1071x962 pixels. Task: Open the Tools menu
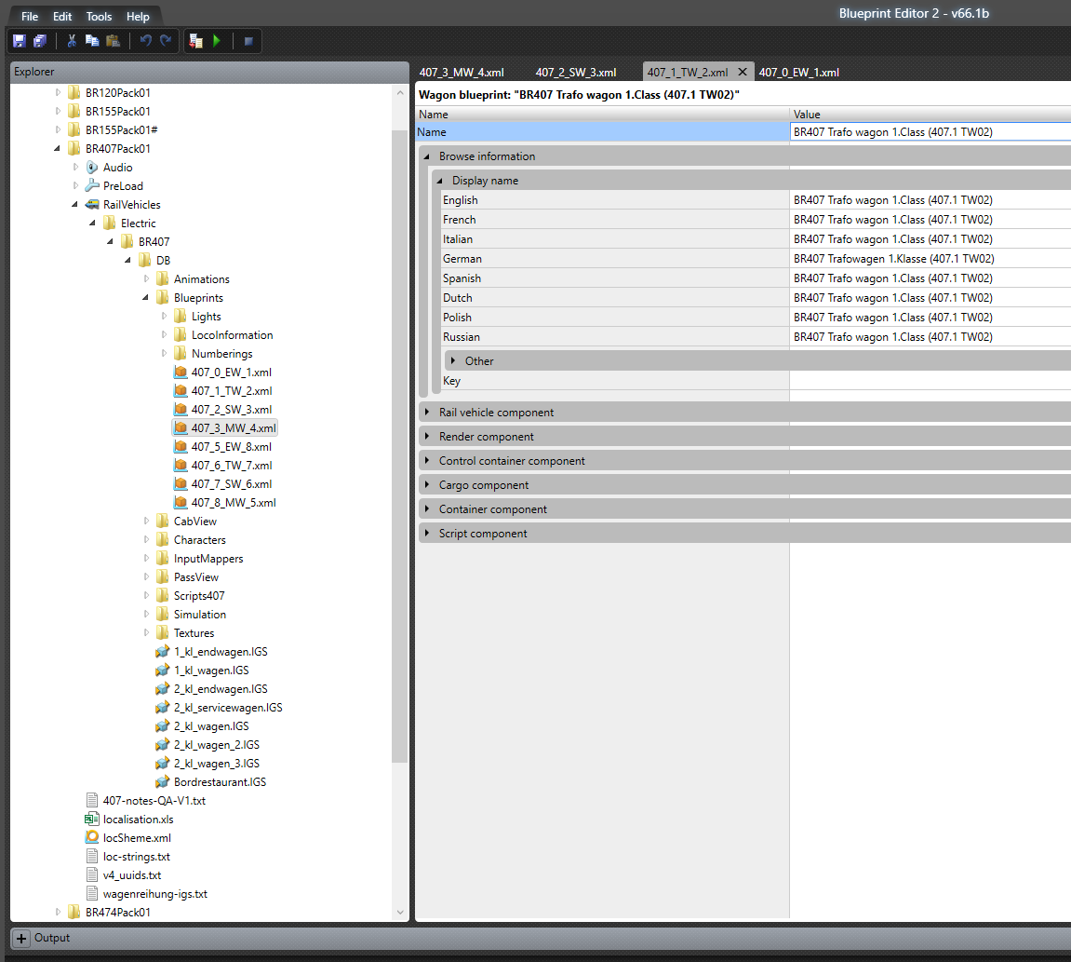pos(99,17)
